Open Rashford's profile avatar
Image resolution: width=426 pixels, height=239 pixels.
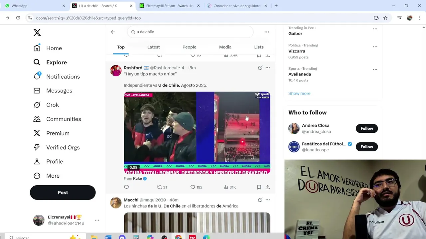point(116,71)
